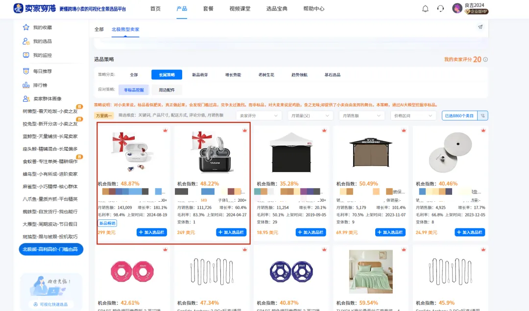Screen dimensions: 529x311
Task: Click the clear-filter icon beside 已选8860个类目
Action: 483,116
